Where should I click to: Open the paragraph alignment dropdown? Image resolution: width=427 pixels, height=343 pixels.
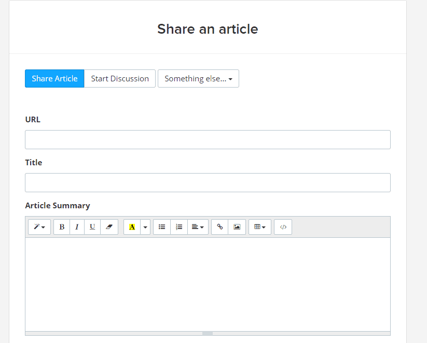click(198, 227)
